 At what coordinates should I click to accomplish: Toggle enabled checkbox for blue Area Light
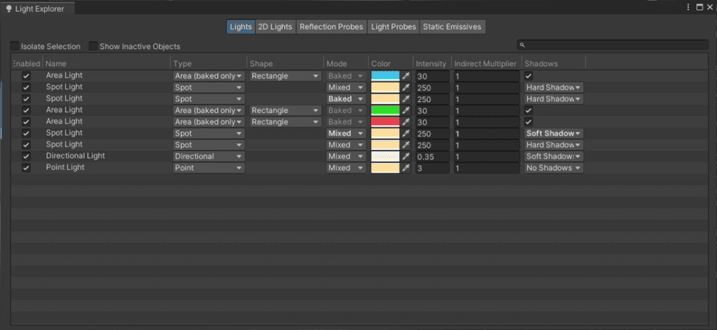(26, 76)
